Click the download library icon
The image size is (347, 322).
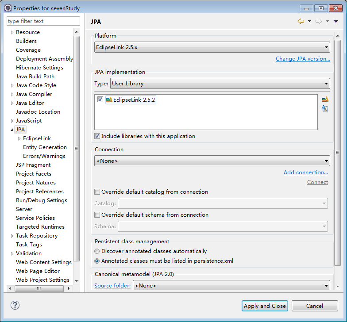[325, 108]
